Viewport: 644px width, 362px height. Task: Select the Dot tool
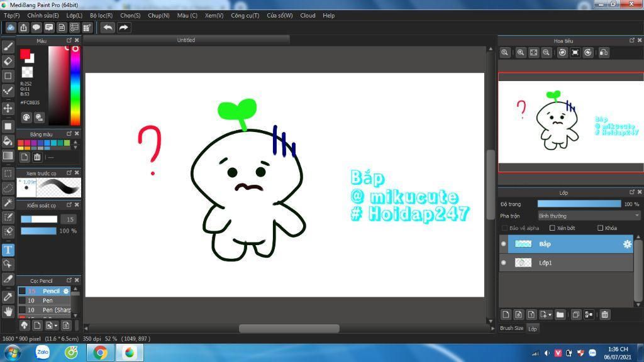point(8,90)
